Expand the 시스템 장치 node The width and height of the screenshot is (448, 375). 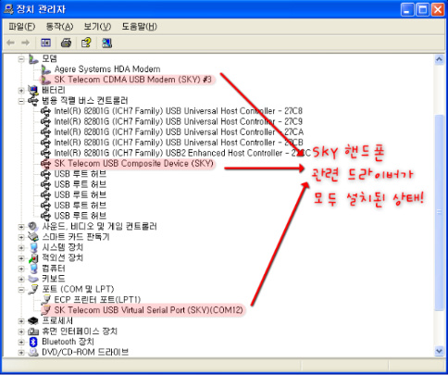21,248
